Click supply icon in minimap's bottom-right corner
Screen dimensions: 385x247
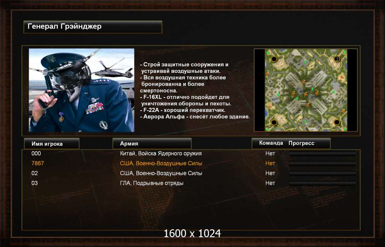coord(344,129)
